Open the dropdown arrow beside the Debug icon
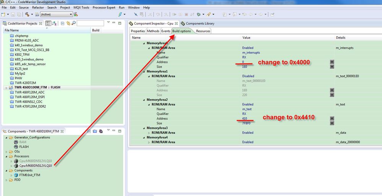382x196 pixels. click(203, 15)
